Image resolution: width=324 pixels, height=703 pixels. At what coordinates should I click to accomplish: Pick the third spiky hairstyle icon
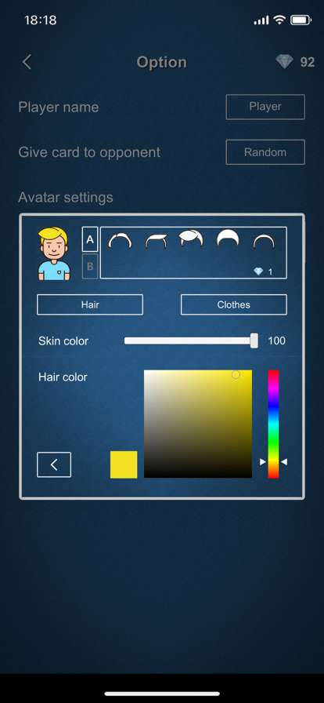pyautogui.click(x=191, y=239)
